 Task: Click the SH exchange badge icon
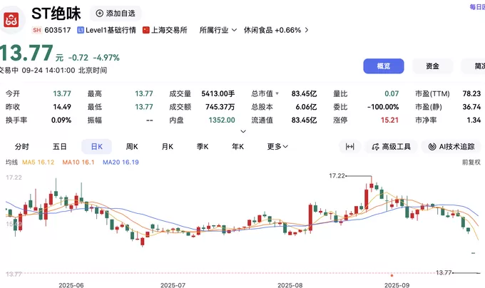point(37,30)
